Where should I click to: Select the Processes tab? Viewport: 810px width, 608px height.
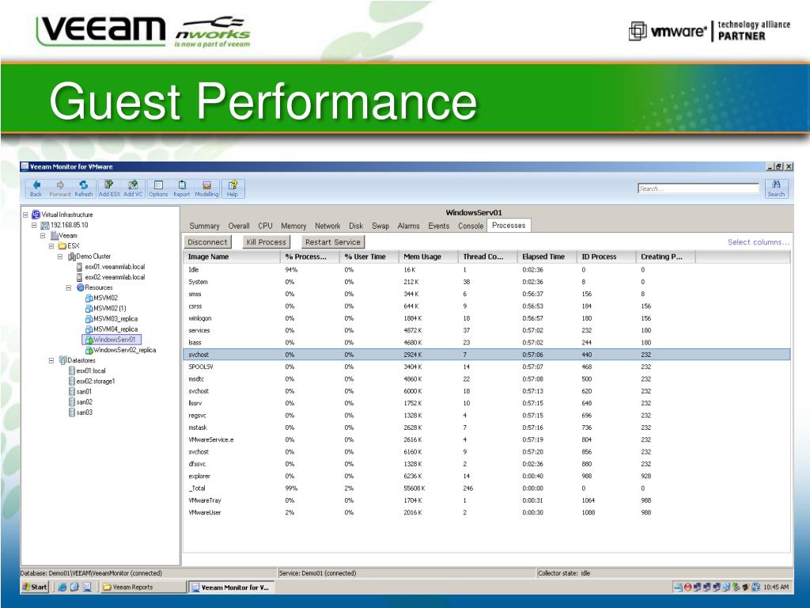(x=509, y=226)
